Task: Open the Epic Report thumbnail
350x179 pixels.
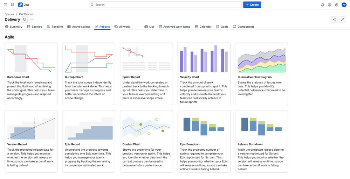Action: coord(89,126)
